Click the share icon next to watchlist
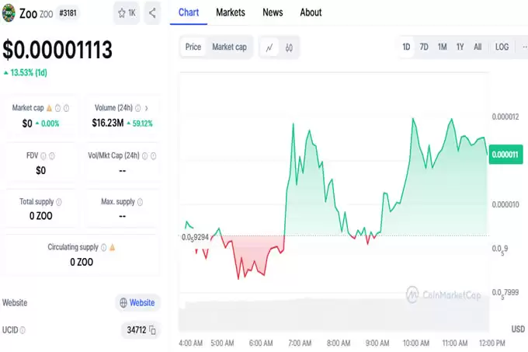The image size is (528, 352). click(151, 12)
